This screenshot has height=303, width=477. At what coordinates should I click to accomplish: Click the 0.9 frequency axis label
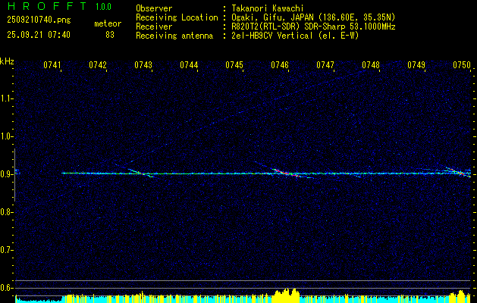(x=7, y=174)
